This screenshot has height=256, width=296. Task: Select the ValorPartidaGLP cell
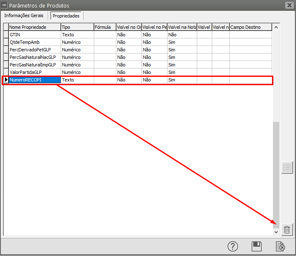[35, 72]
